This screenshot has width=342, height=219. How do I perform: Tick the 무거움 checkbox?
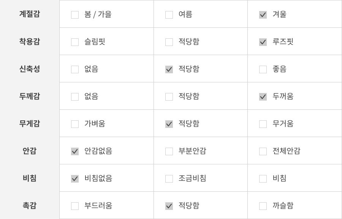pyautogui.click(x=263, y=124)
